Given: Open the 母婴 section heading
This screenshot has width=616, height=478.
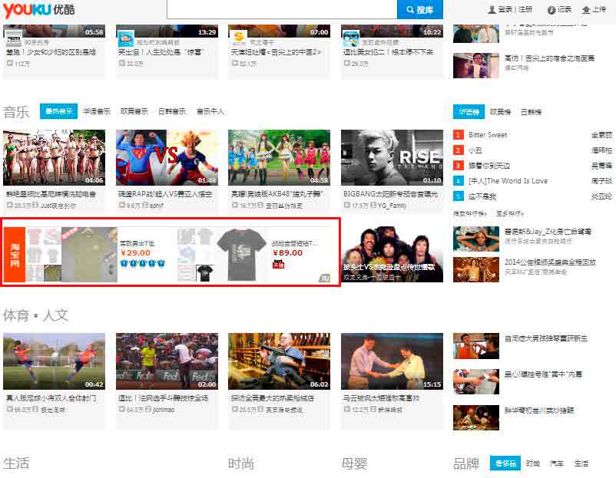Looking at the screenshot, I should 354,463.
